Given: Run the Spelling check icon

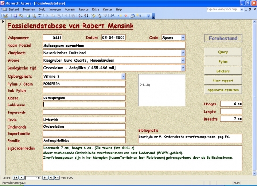Looking at the screenshot, I should tap(40, 16).
